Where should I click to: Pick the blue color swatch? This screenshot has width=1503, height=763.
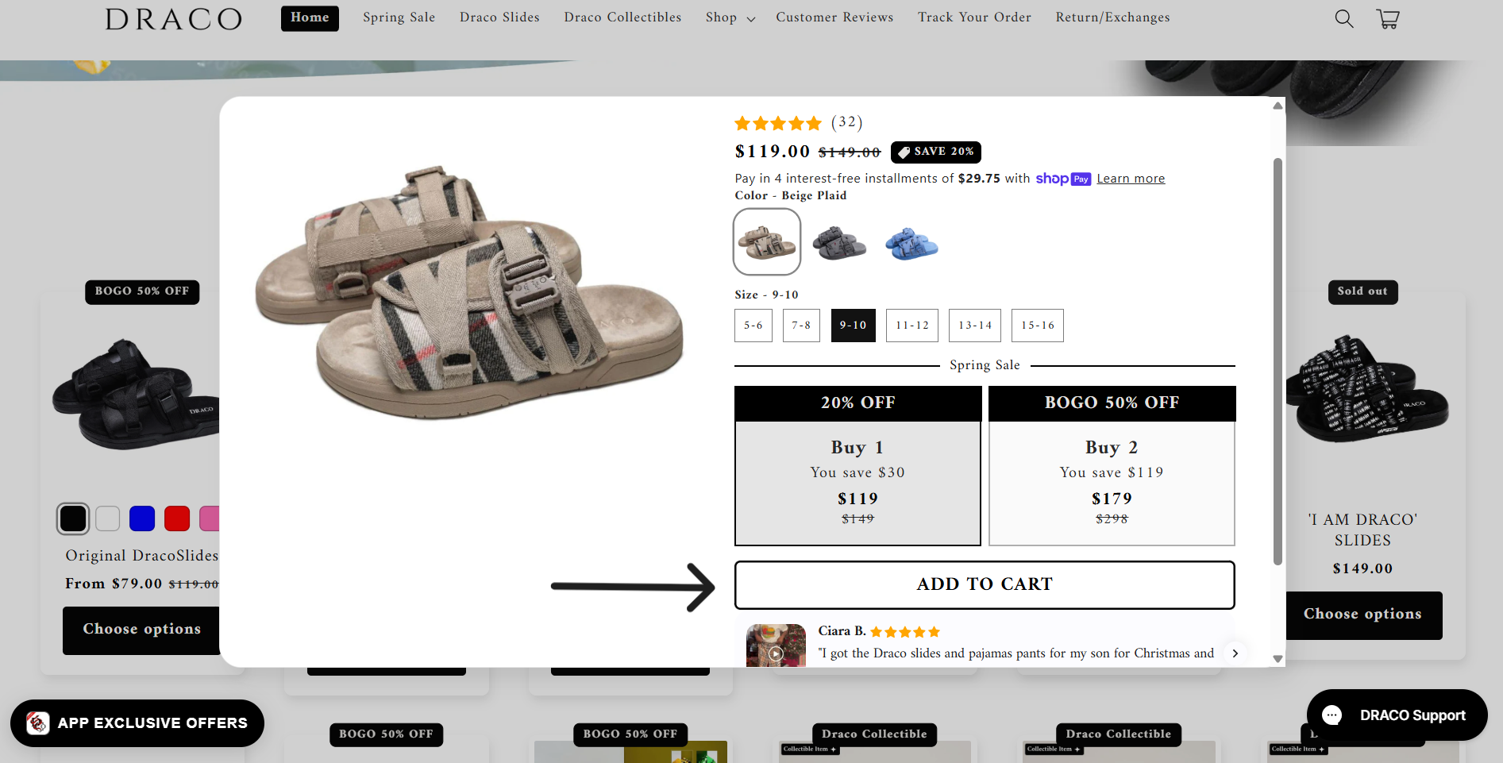pyautogui.click(x=142, y=518)
